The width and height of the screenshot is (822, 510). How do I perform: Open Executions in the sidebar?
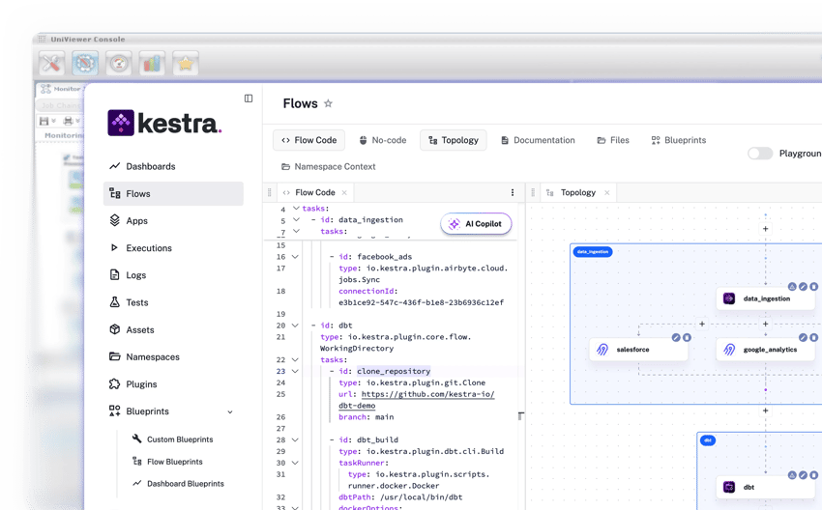(x=148, y=248)
